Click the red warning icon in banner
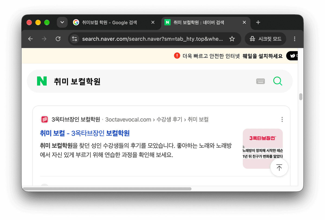 pos(177,56)
